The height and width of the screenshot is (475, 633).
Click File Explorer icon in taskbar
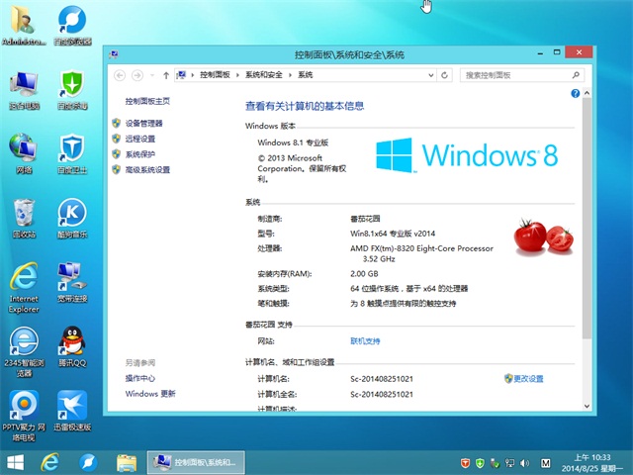click(x=126, y=462)
